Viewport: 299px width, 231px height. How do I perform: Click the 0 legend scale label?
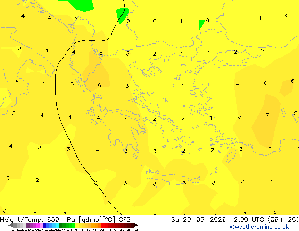click(76, 230)
